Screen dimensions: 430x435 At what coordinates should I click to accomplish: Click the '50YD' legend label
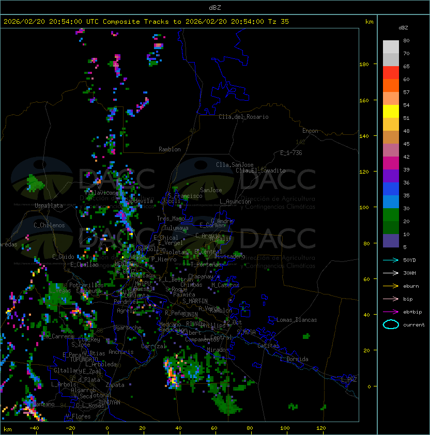[x=409, y=260]
